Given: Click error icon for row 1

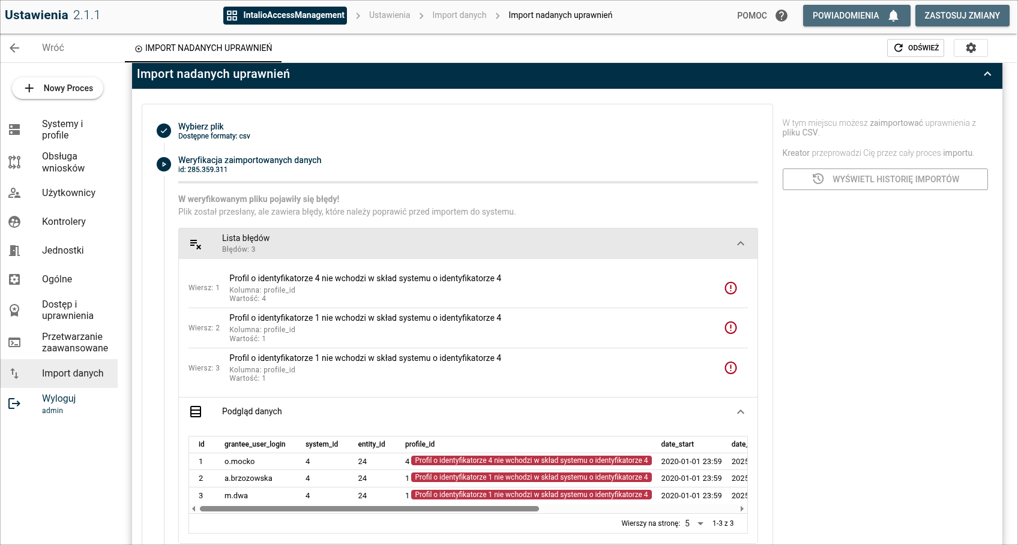Looking at the screenshot, I should pyautogui.click(x=730, y=288).
